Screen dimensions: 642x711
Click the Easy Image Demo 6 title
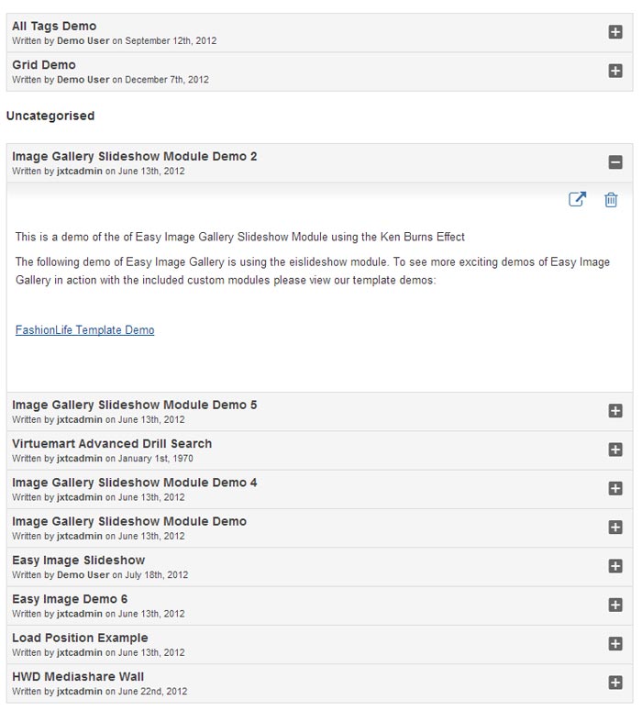pyautogui.click(x=70, y=599)
